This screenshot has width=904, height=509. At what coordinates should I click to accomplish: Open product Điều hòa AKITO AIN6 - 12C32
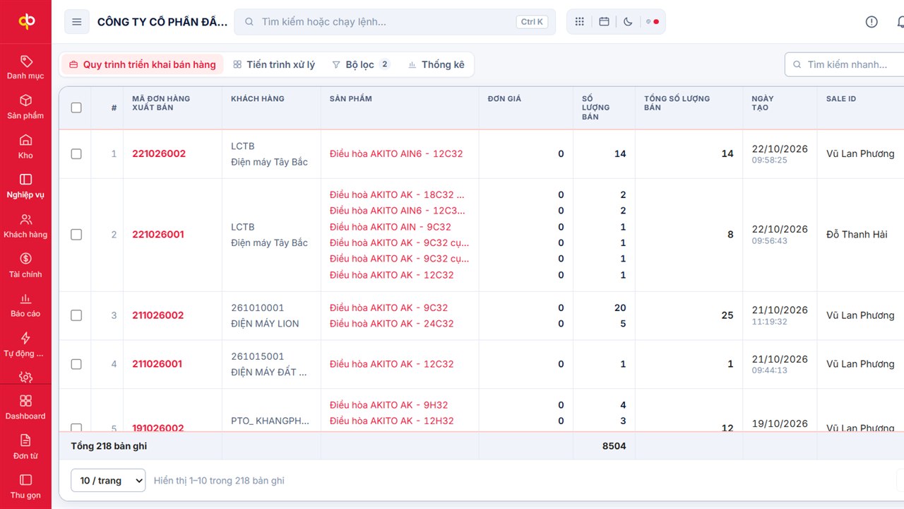[396, 153]
